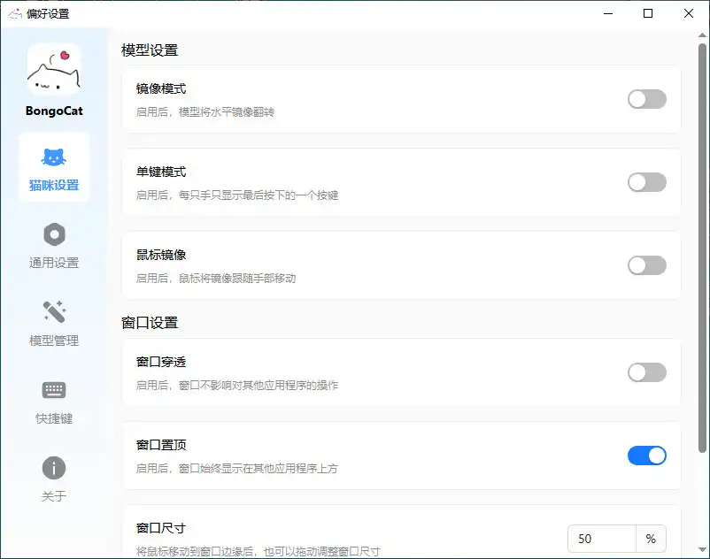Switch to the 通用设置 tab label
Image resolution: width=710 pixels, height=559 pixels.
tap(54, 263)
